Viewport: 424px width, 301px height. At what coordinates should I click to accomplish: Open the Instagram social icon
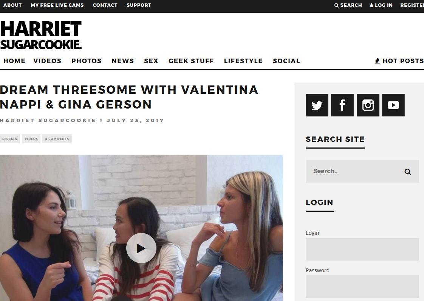pyautogui.click(x=368, y=105)
